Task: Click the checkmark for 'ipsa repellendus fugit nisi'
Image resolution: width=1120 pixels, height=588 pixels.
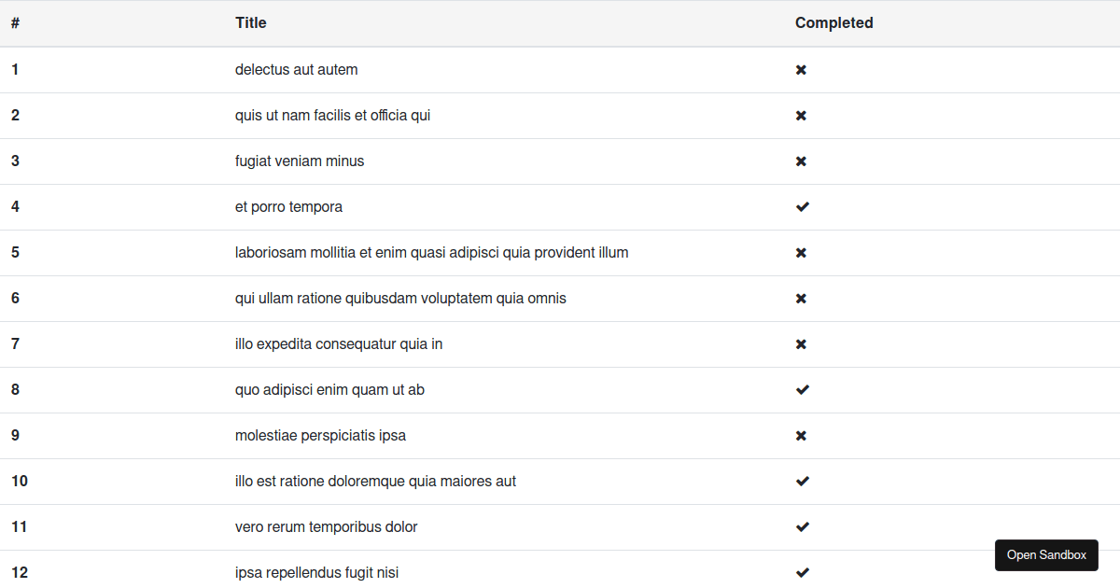Action: click(x=802, y=572)
